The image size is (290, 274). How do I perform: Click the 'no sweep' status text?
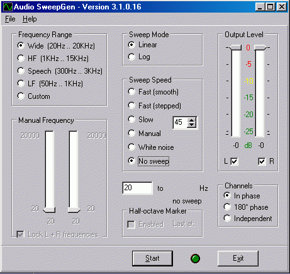(187, 201)
